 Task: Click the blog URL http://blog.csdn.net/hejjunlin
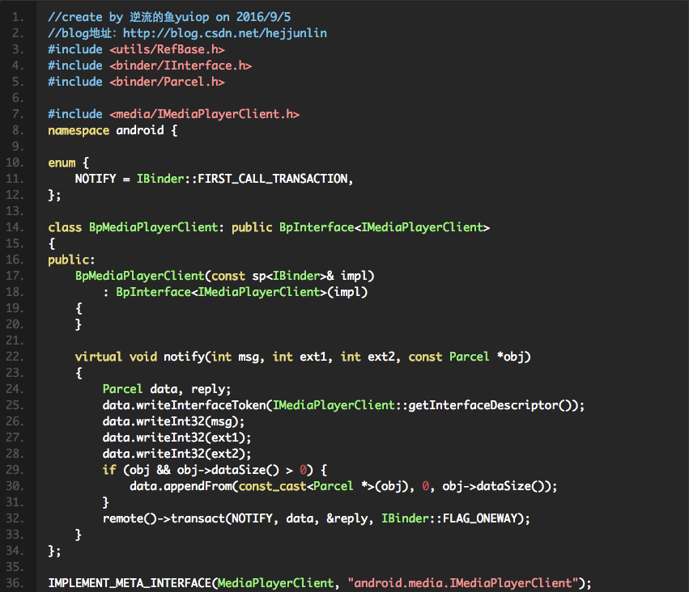click(224, 33)
